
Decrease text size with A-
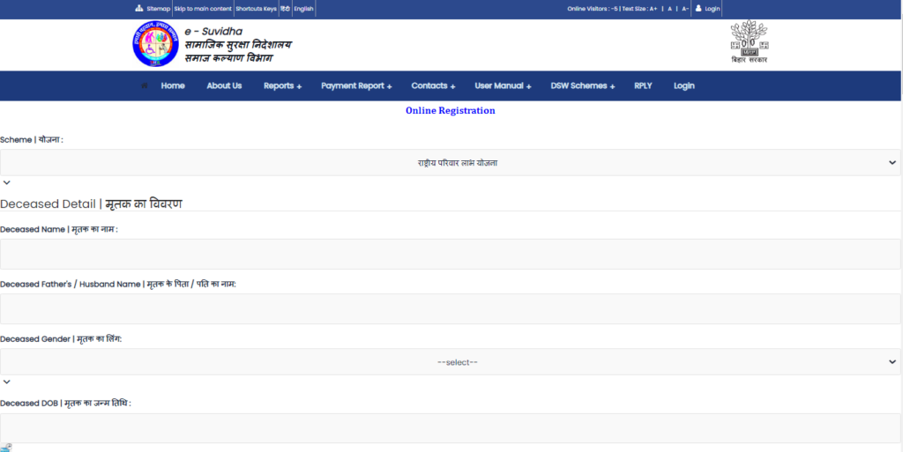685,9
